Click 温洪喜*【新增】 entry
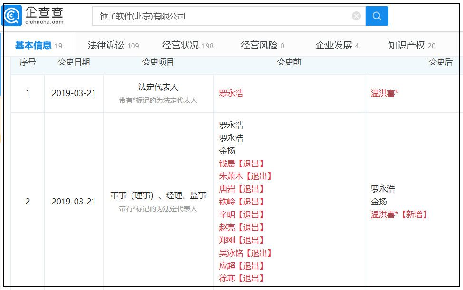The width and height of the screenshot is (463, 290). (399, 214)
